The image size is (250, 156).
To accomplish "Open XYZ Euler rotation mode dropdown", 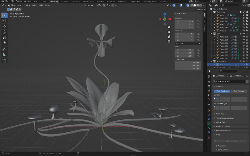I will (188, 43).
